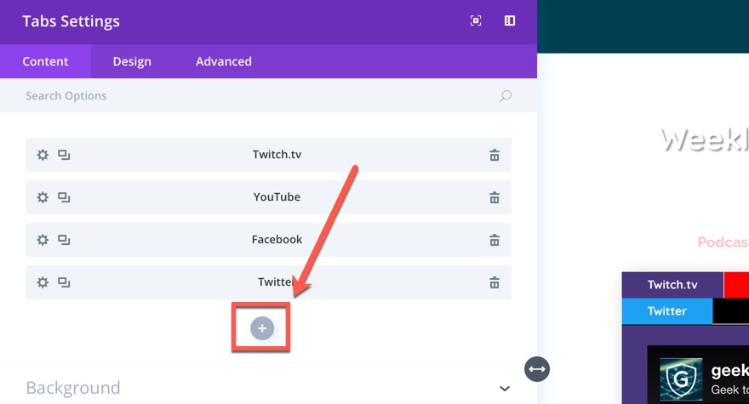Delete the YouTube tab item
The image size is (749, 404).
[x=494, y=197]
